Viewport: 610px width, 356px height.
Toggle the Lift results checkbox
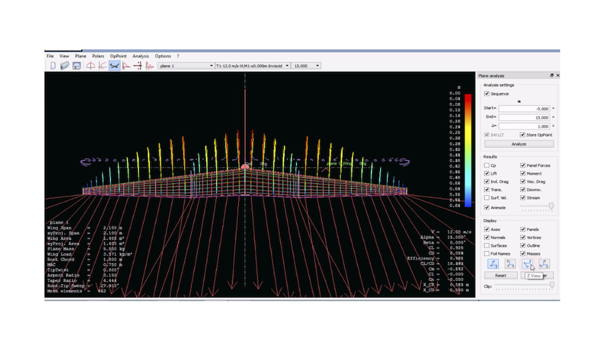[487, 173]
